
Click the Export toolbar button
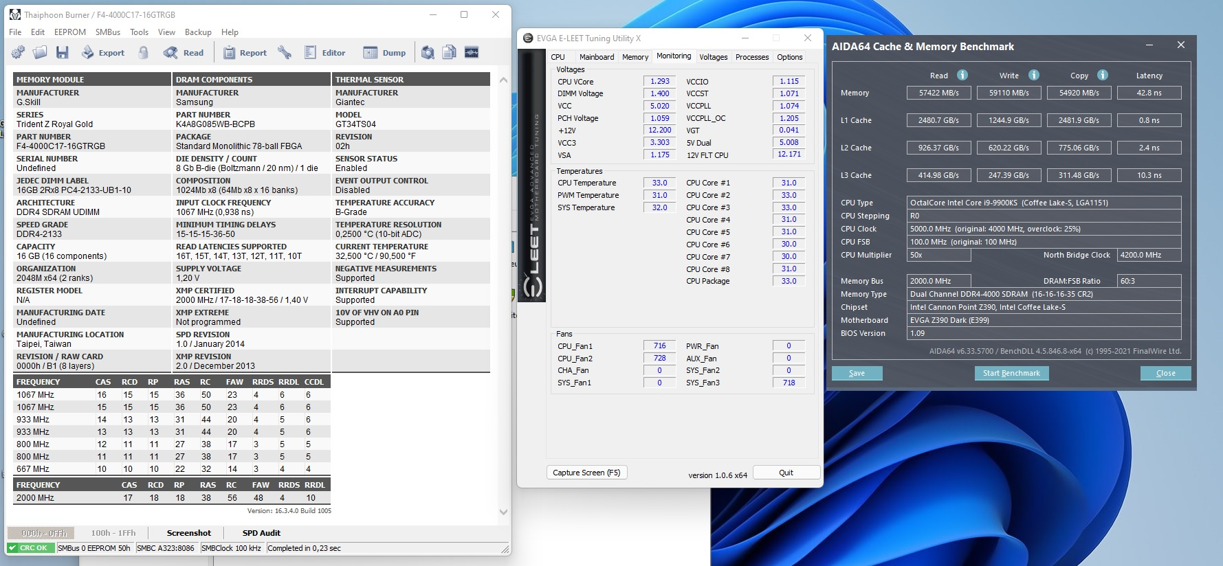point(103,52)
